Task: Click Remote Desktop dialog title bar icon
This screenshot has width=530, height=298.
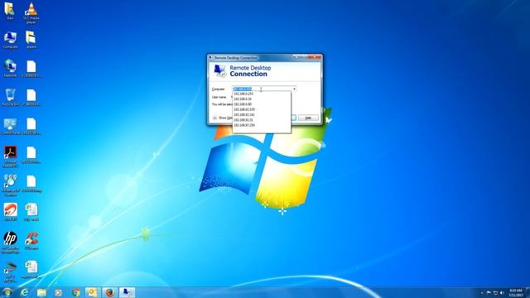Action: (211, 58)
